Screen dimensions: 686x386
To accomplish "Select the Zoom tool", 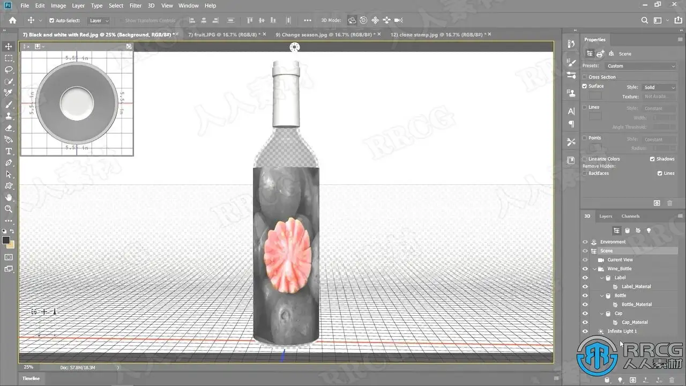I will click(x=9, y=209).
